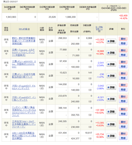Click 買付 for eMAXIS Slim 米国株式
Screen dimensions: 132x145
tap(123, 62)
